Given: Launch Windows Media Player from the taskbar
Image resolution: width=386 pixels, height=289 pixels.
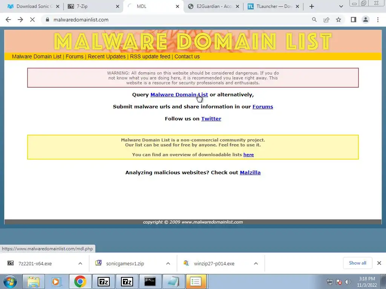Looking at the screenshot, I should click(56, 281).
